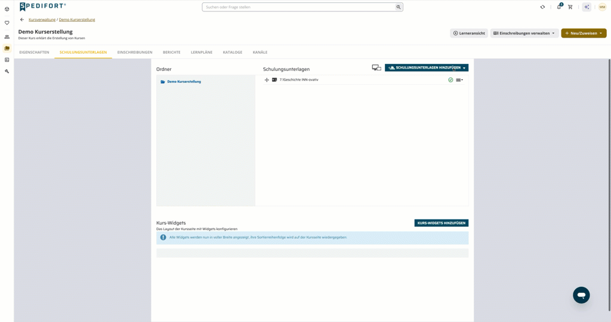Click the favorites heart icon in the sidebar
The height and width of the screenshot is (322, 611).
7,23
